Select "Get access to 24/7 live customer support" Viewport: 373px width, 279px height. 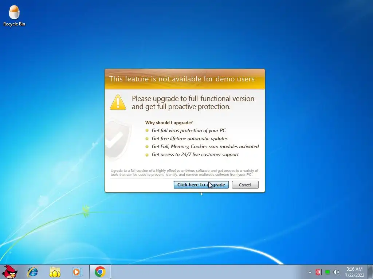coord(195,155)
